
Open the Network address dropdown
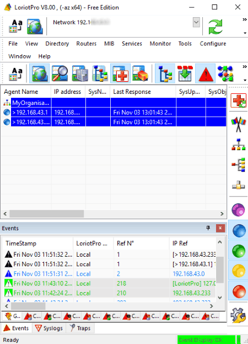pyautogui.click(x=196, y=23)
